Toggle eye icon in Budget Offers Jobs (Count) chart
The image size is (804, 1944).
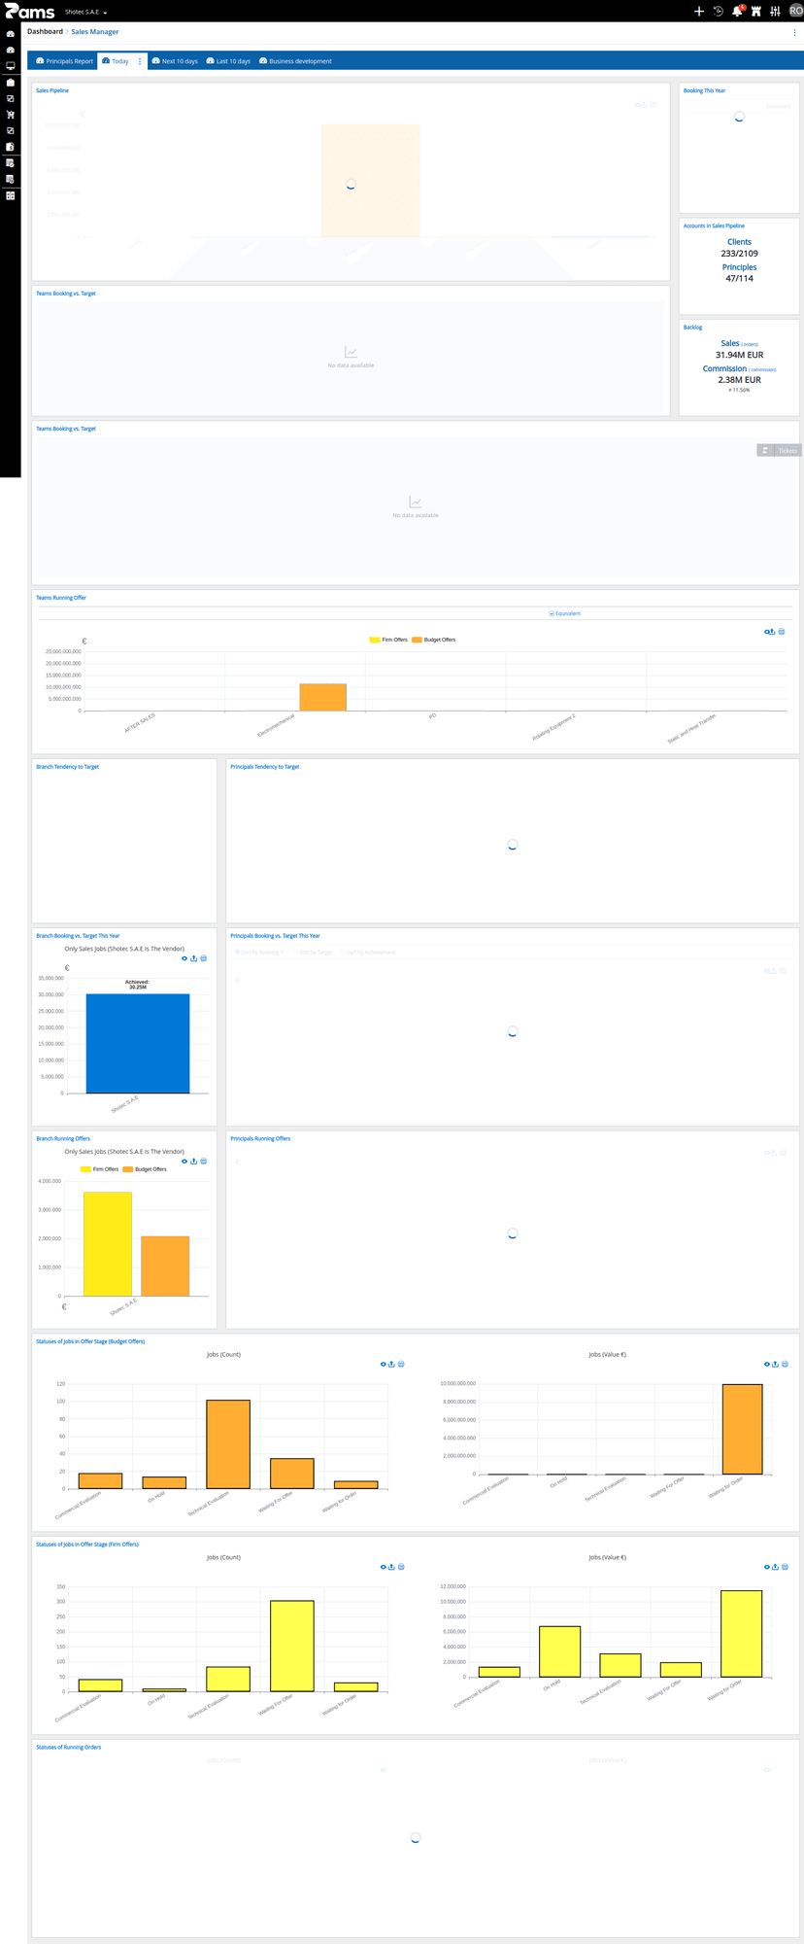(x=383, y=1365)
